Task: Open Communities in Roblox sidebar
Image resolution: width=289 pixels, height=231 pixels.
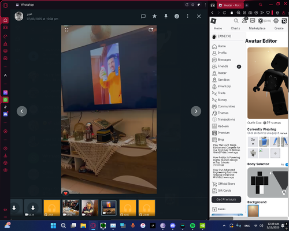Action: pyautogui.click(x=227, y=106)
